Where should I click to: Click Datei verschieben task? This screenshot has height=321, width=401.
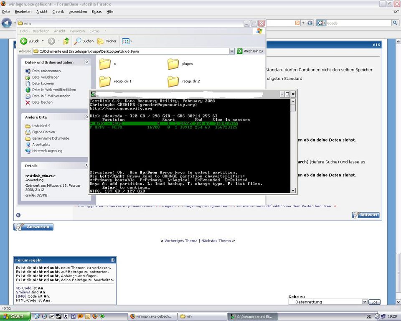[43, 77]
